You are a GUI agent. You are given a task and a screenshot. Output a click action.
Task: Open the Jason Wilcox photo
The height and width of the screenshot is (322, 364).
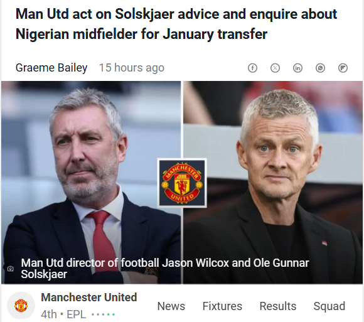click(91, 182)
